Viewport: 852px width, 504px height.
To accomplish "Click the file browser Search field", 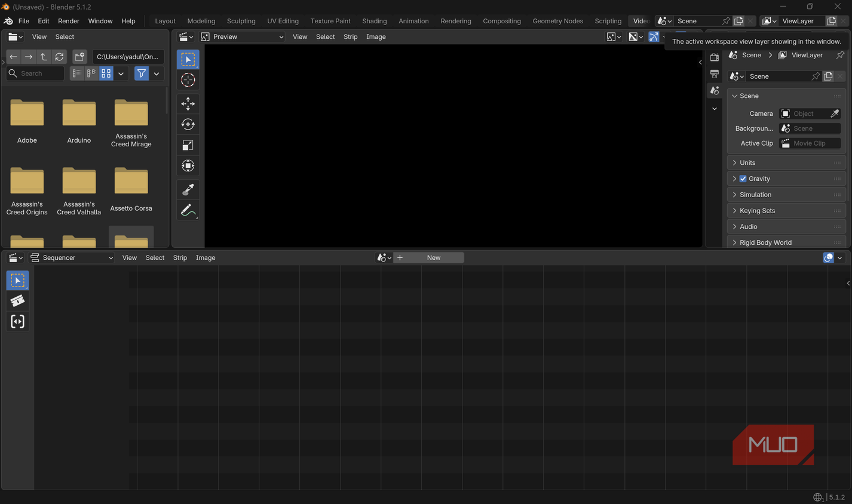I will 35,73.
